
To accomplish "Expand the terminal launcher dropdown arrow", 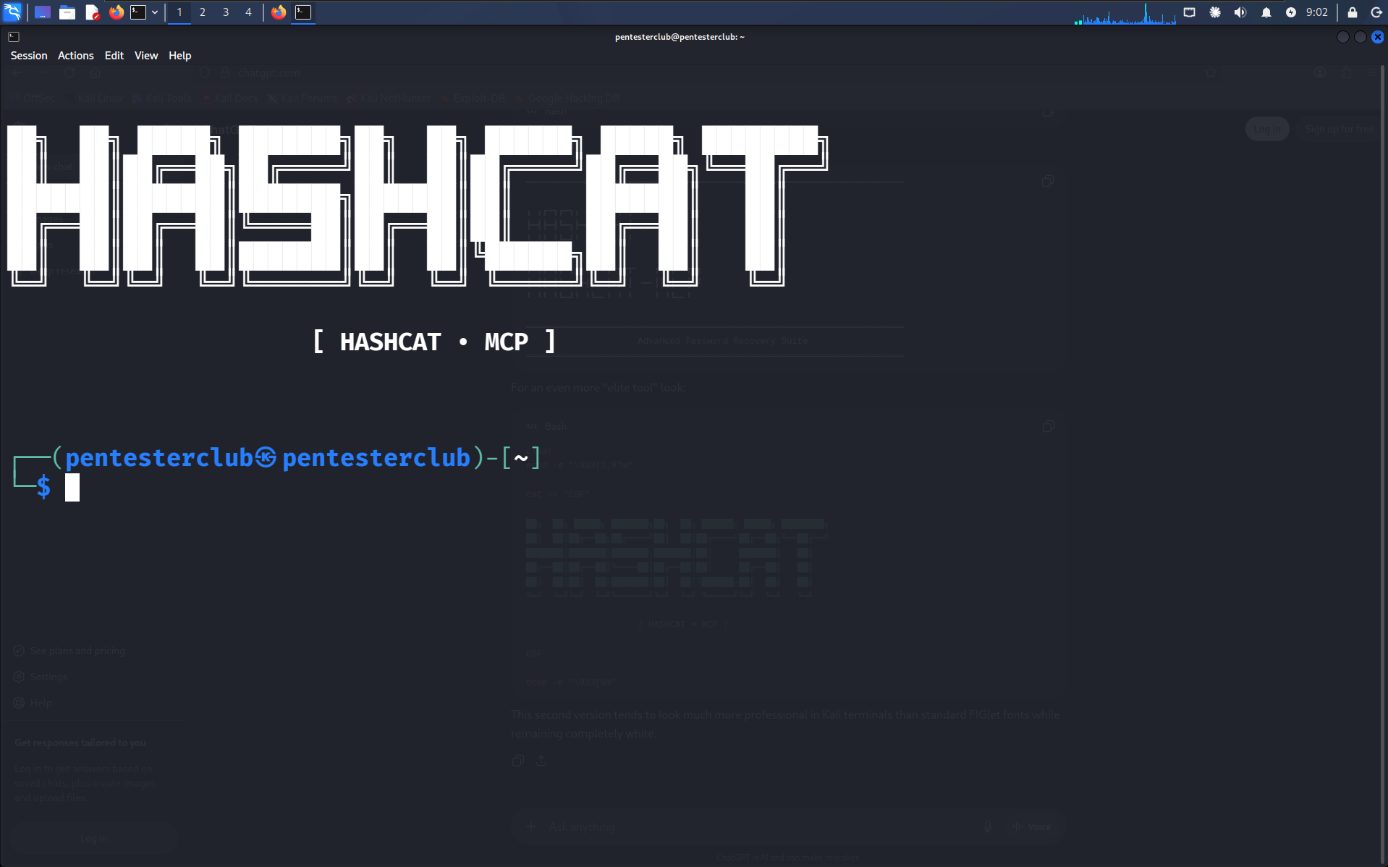I will pos(155,12).
